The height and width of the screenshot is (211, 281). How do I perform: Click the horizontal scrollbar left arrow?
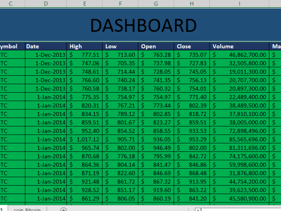(x=198, y=210)
